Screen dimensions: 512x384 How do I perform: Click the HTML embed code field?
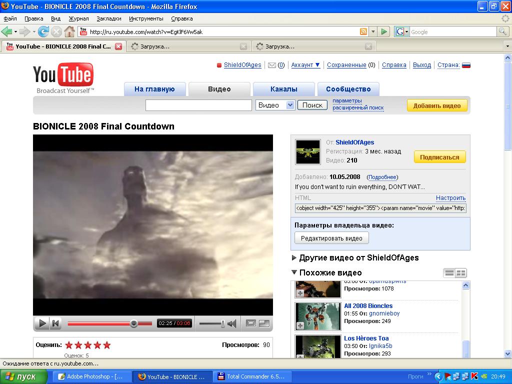coord(380,208)
